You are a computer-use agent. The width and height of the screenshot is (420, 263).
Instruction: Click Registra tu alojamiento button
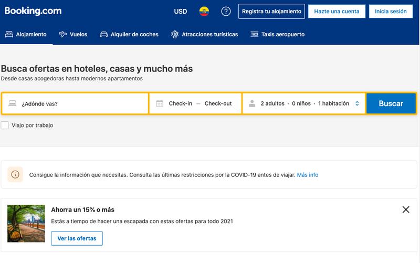point(271,11)
